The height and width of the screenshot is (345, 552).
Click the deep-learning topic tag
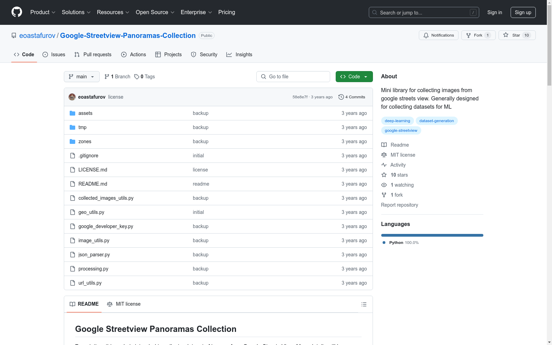(397, 121)
